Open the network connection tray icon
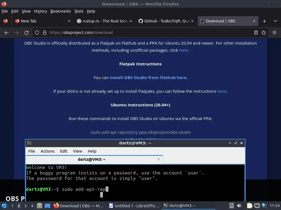The width and height of the screenshot is (281, 210). 257,206
